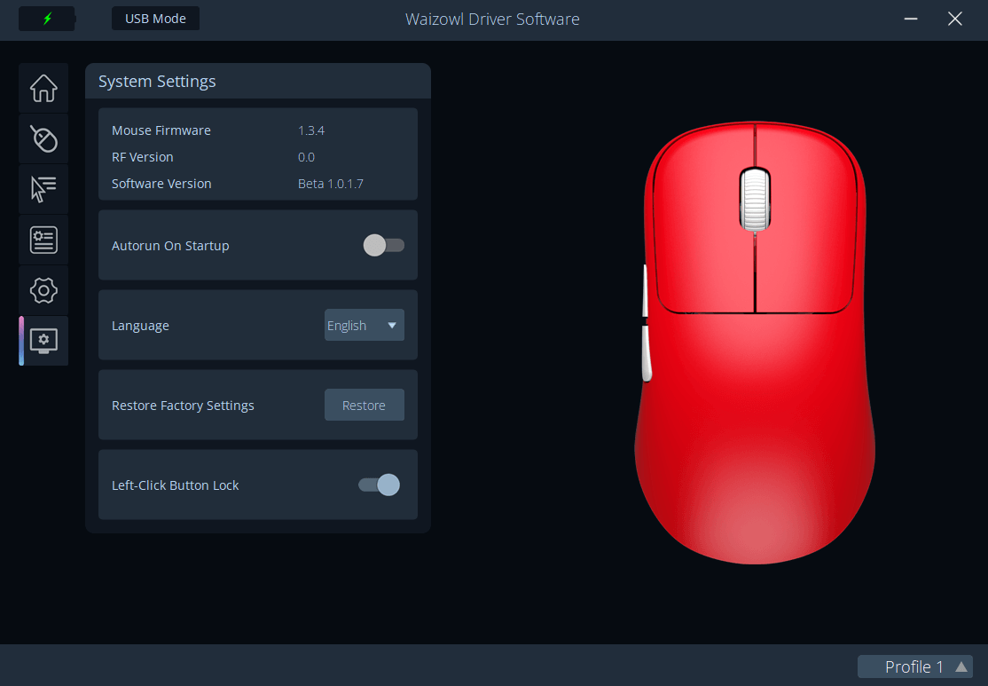Expand the Profile 1 selector
This screenshot has height=686, width=988.
pos(915,666)
